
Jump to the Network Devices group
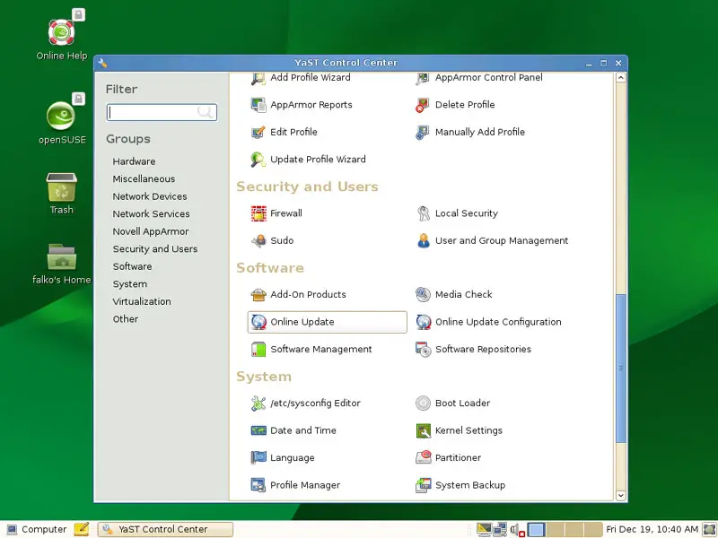[x=150, y=196]
